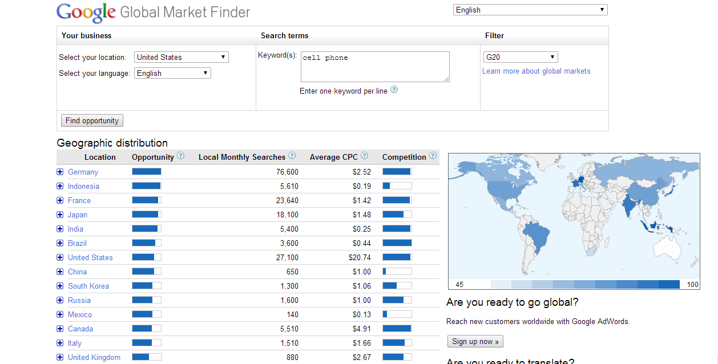The image size is (718, 364).
Task: Click the Keyword(s) text area
Action: point(375,67)
